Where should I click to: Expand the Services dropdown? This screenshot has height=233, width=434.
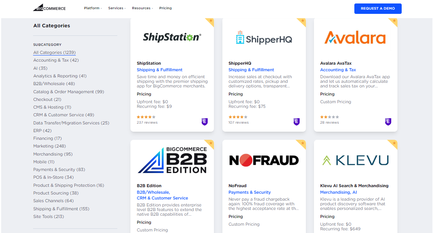pos(117,8)
